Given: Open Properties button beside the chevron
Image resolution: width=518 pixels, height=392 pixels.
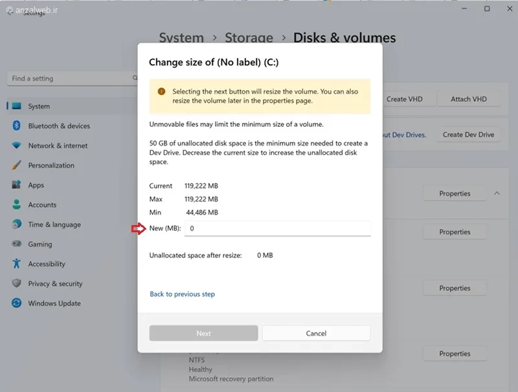Looking at the screenshot, I should (x=455, y=193).
